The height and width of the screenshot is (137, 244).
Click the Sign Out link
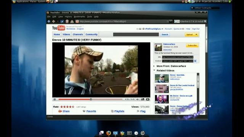click(x=196, y=29)
